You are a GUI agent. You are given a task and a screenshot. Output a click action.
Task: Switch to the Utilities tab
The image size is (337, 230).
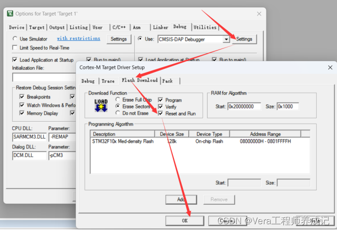(x=205, y=27)
